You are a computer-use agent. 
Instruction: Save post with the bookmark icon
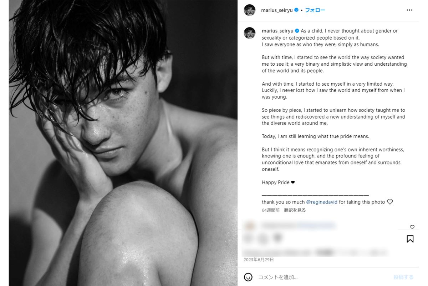point(410,239)
